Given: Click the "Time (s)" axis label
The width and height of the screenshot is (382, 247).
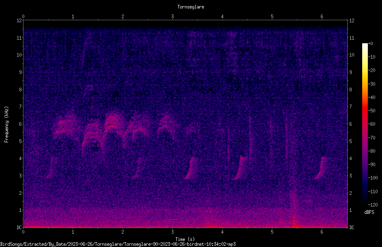Looking at the screenshot, I should click(x=185, y=239).
